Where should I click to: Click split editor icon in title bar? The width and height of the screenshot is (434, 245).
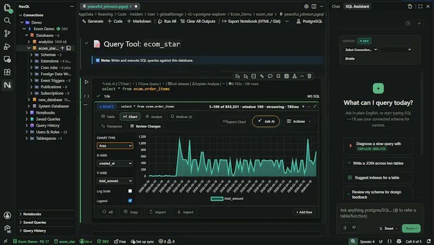click(314, 6)
